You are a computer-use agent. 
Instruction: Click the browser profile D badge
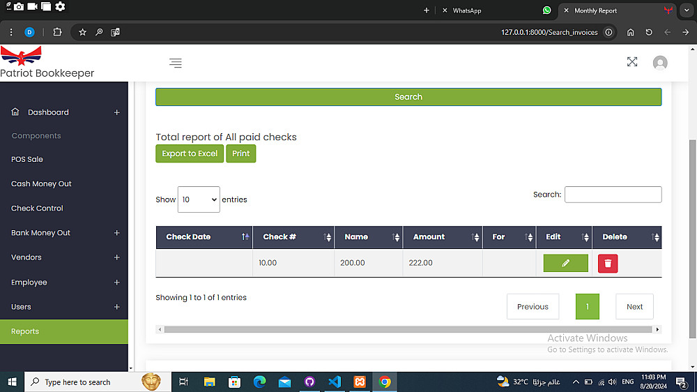tap(29, 32)
